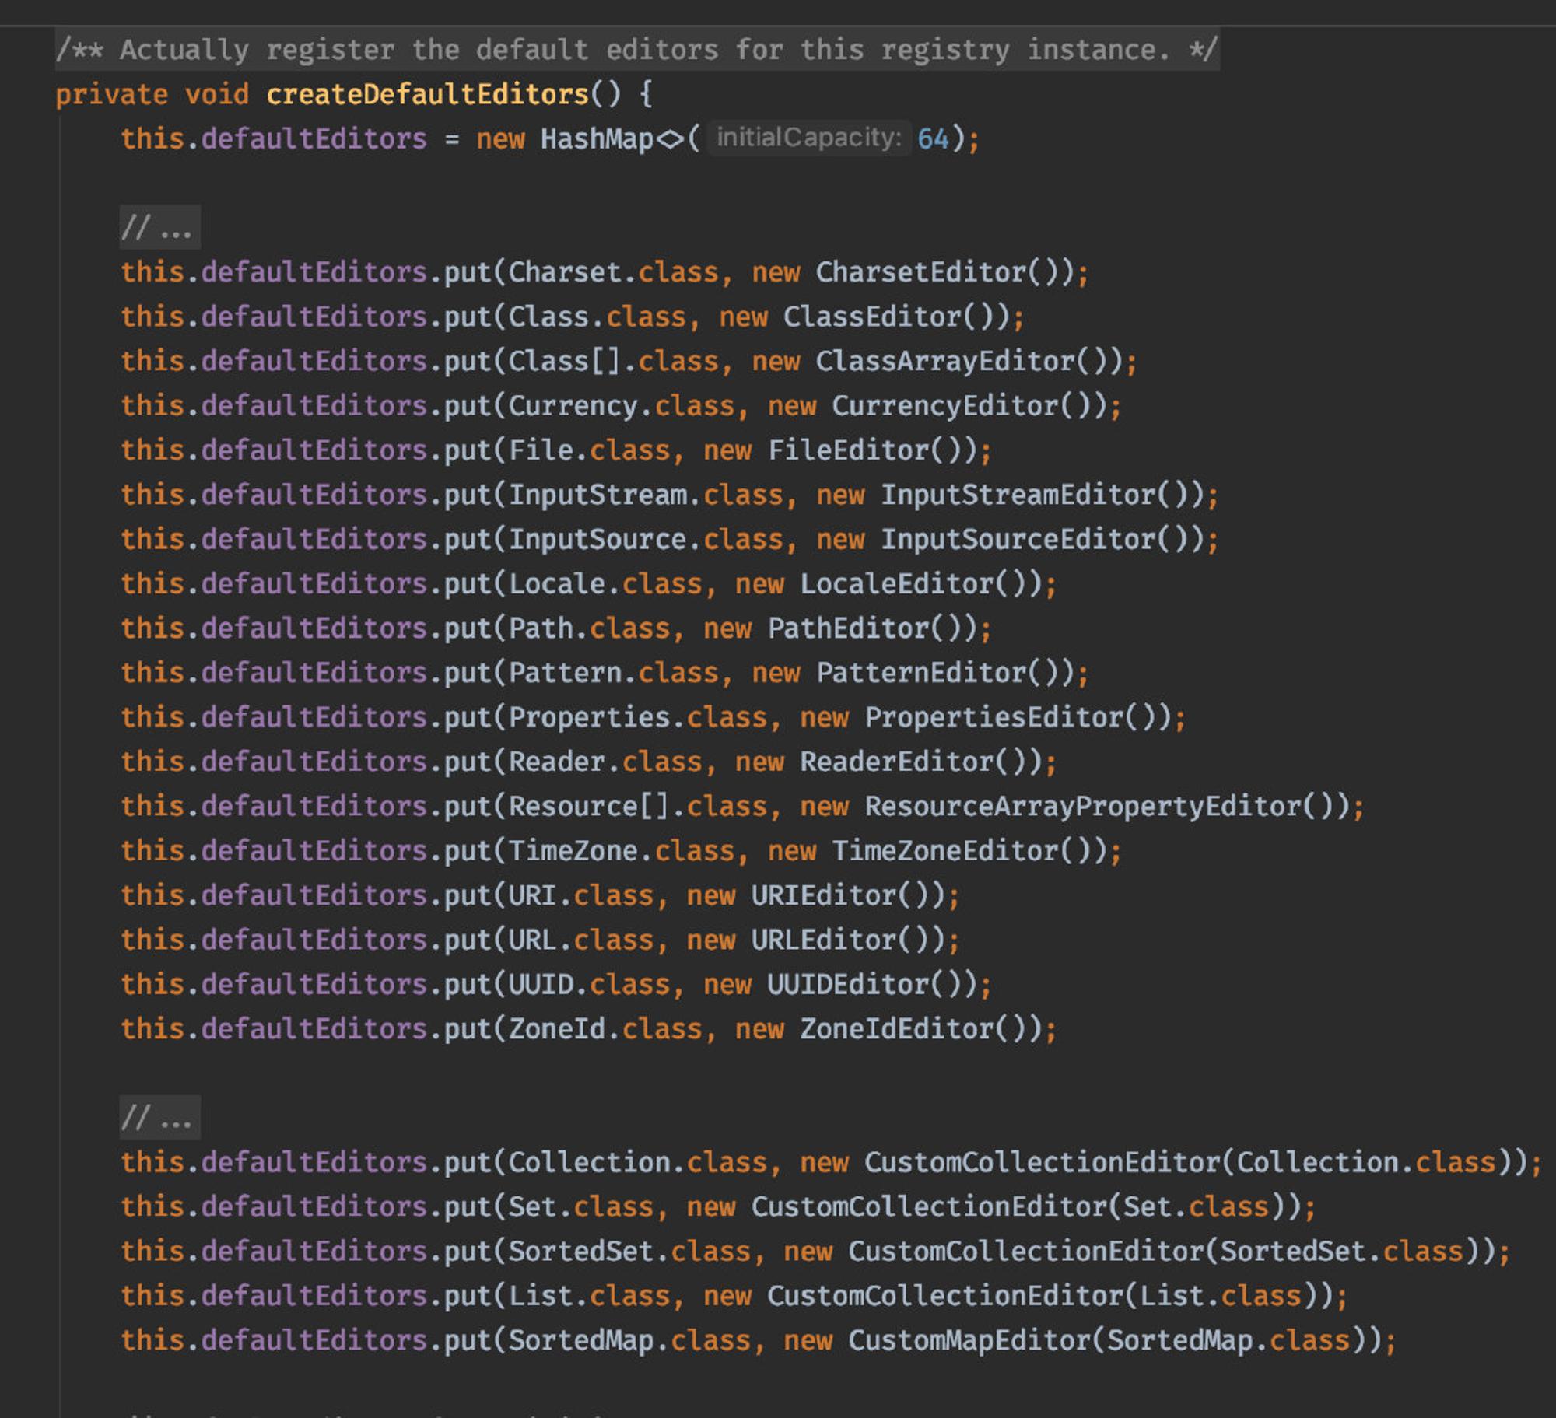
Task: Expand the second folded '// ...' comment
Action: click(159, 1118)
